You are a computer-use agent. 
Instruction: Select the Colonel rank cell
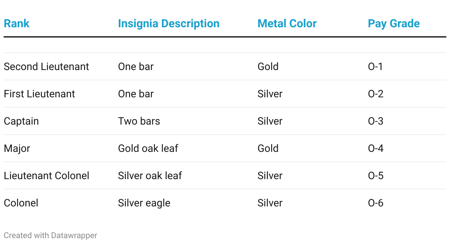21,203
